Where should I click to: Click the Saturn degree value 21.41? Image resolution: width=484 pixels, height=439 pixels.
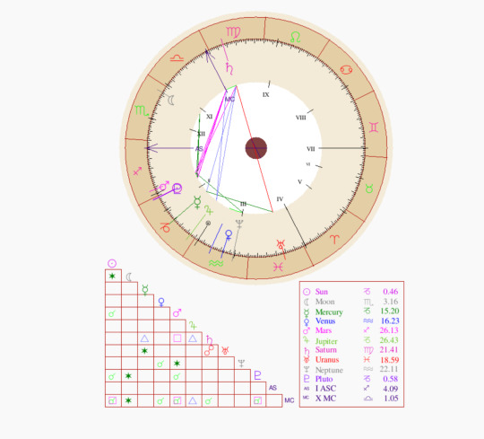pyautogui.click(x=389, y=349)
